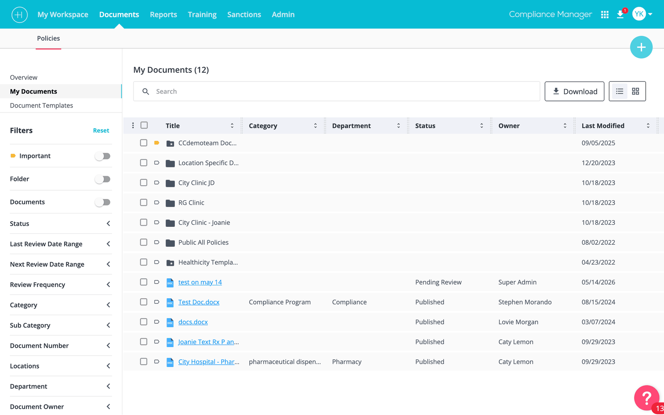Screen dimensions: 664x415
Task: Reset all filters
Action: coord(101,130)
